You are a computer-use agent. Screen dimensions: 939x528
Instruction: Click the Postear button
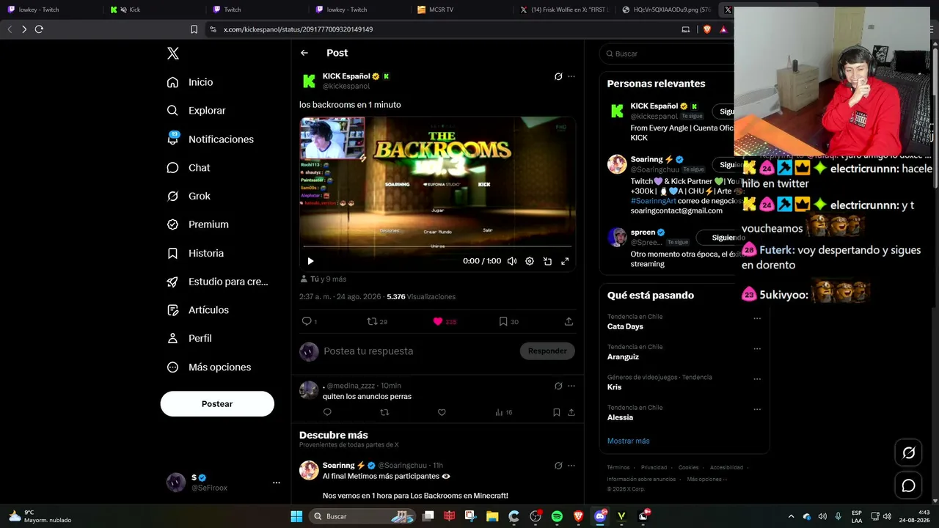pos(217,404)
